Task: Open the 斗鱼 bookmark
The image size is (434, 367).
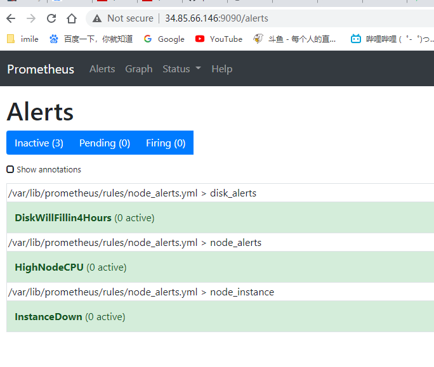Action: (x=294, y=39)
